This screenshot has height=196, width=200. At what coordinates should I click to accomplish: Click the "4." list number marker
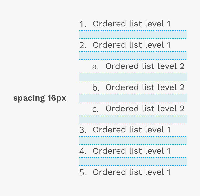click(83, 152)
